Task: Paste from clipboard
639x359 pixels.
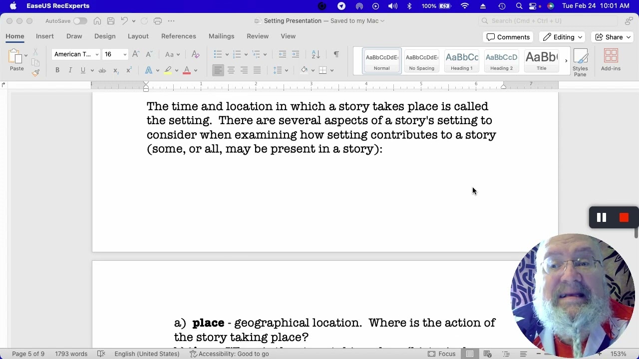Action: (16, 61)
